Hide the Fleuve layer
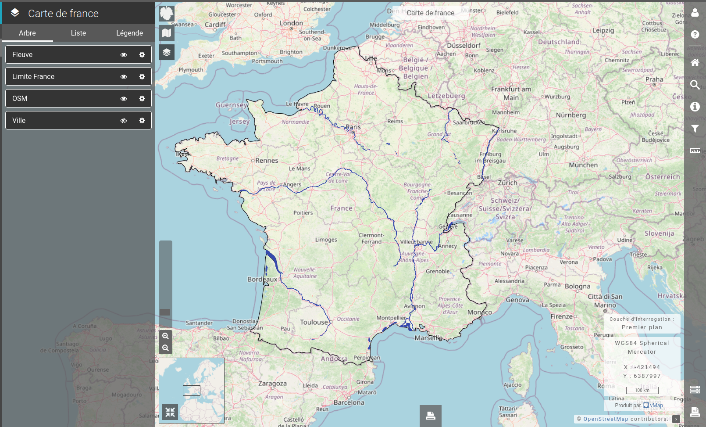Image resolution: width=706 pixels, height=427 pixels. [124, 55]
